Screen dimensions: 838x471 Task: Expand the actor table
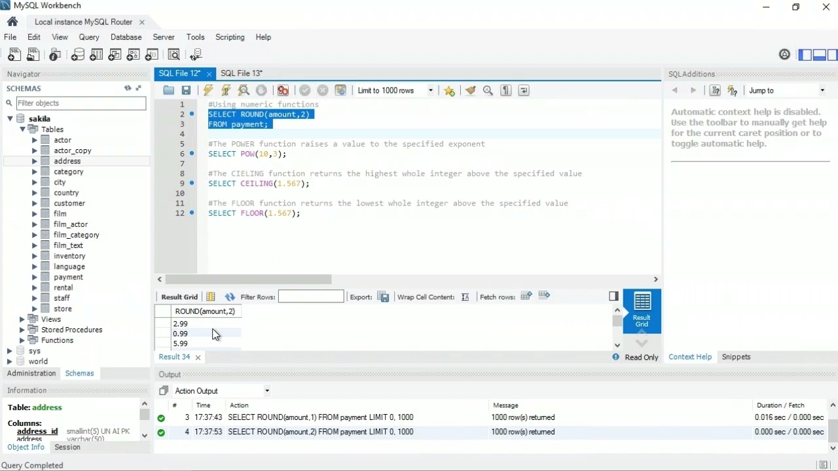[x=35, y=140]
